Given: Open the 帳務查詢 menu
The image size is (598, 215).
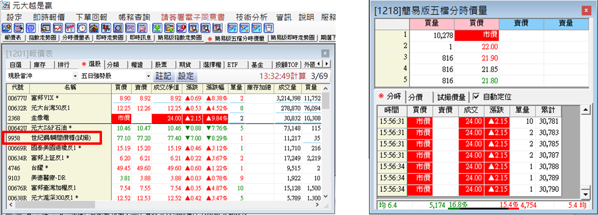Looking at the screenshot, I should [x=134, y=17].
